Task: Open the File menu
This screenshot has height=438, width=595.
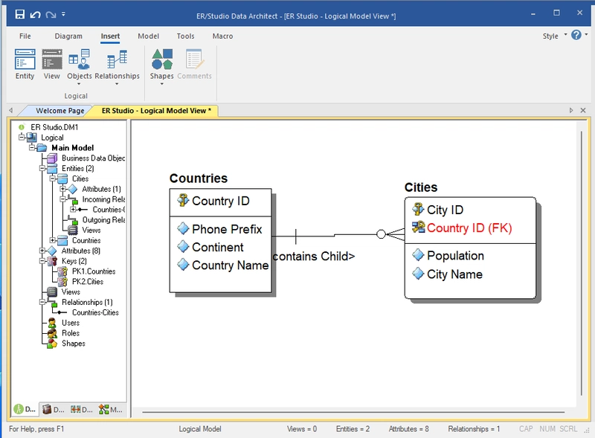Action: pos(25,36)
